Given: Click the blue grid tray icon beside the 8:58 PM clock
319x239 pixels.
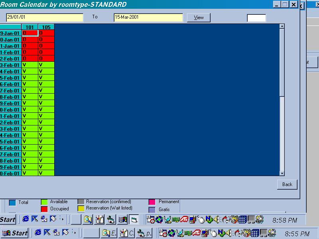Looking at the screenshot, I should (x=243, y=220).
